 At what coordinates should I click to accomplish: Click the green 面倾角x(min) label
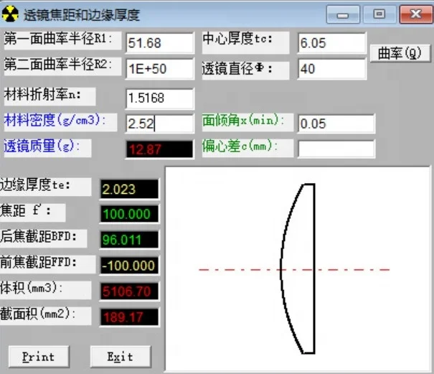coord(247,122)
